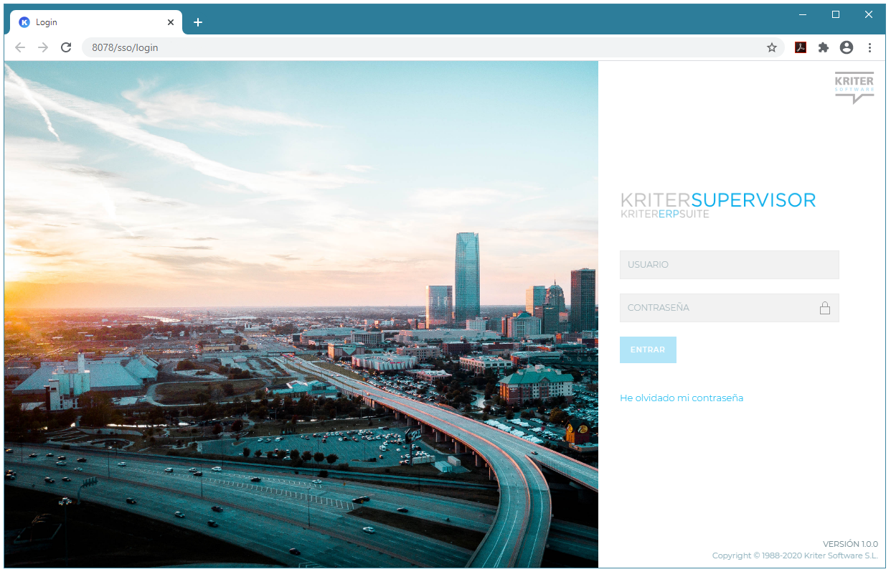Open a new tab with plus button
The width and height of the screenshot is (891, 572).
coord(198,22)
